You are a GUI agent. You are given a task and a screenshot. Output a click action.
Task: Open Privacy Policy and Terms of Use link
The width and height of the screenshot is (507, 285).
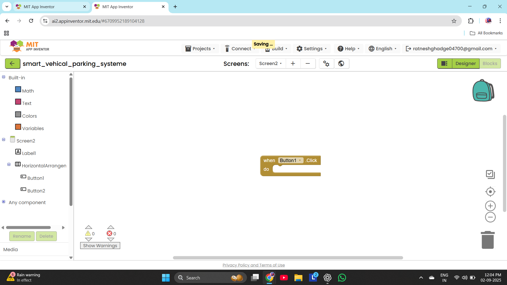(x=253, y=265)
